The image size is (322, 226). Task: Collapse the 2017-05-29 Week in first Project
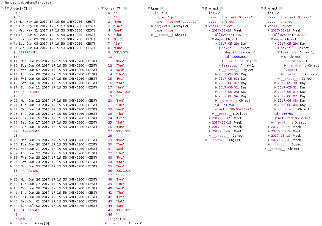pyautogui.click(x=209, y=30)
